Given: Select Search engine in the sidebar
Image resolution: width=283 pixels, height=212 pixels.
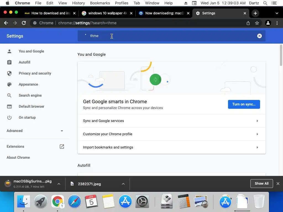Looking at the screenshot, I should (30, 95).
